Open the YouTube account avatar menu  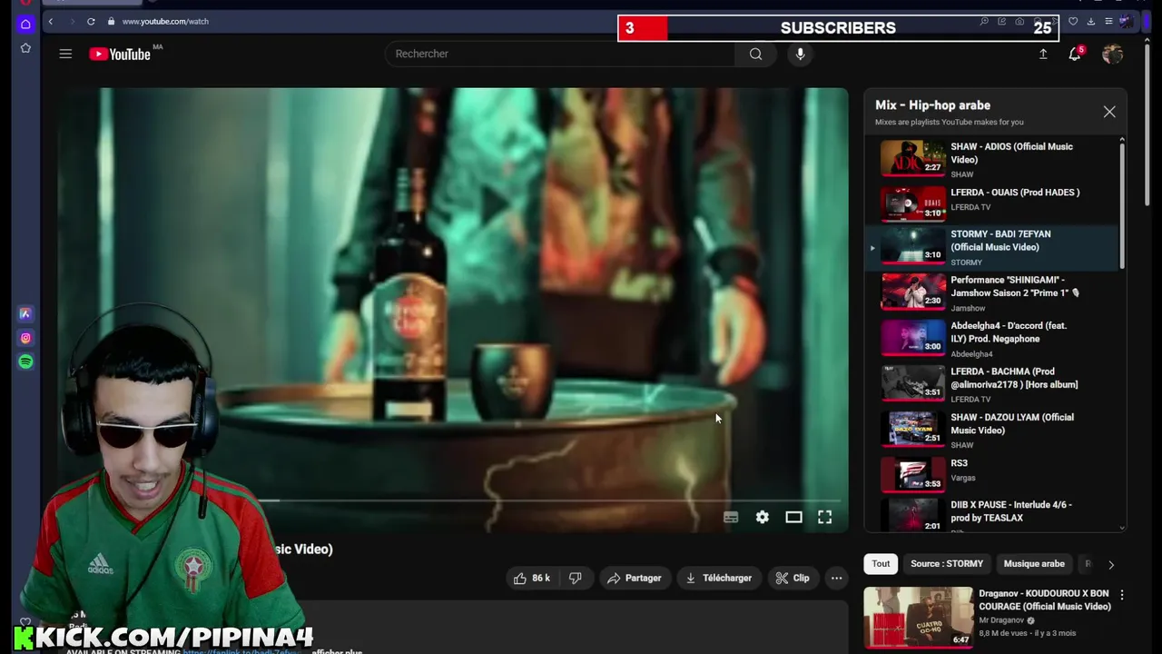1112,54
